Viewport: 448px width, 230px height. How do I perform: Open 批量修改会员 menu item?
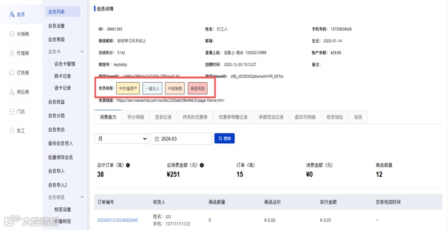tap(60, 157)
